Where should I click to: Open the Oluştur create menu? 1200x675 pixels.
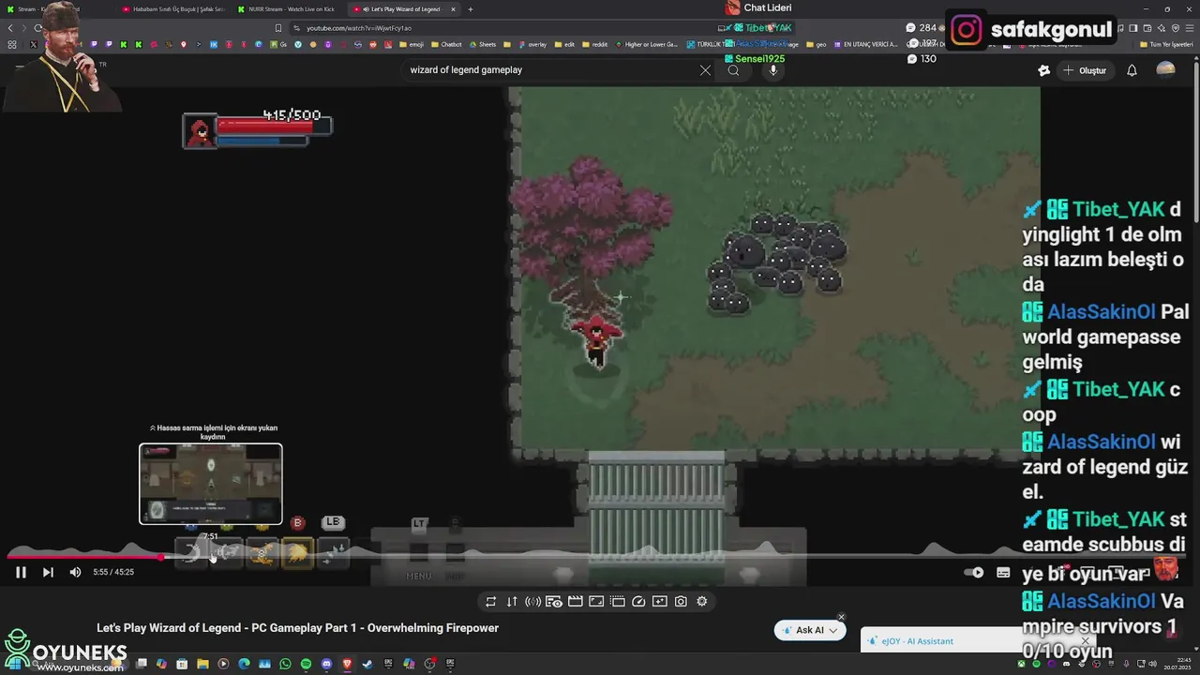tap(1085, 70)
